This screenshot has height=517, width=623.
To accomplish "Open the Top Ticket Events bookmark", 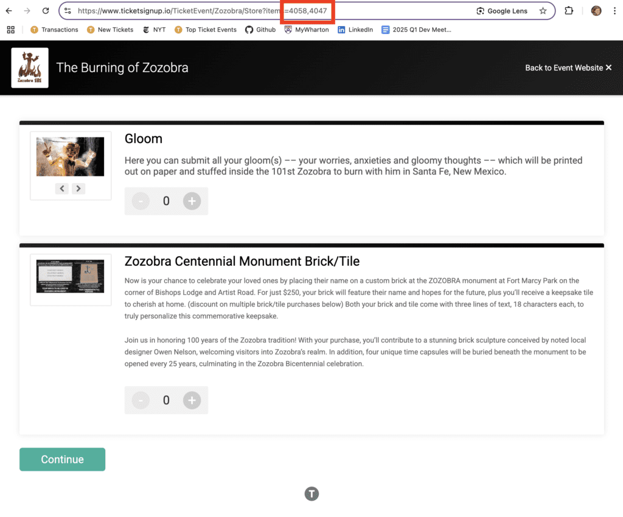I will coord(205,29).
